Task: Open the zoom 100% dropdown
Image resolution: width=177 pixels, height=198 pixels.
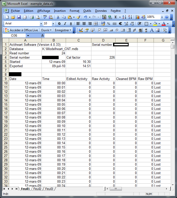Action: [162, 17]
